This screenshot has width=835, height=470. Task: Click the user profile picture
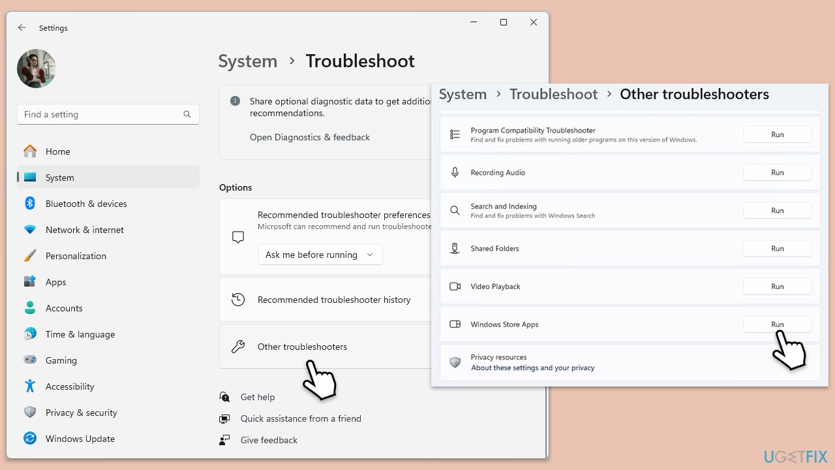click(37, 69)
